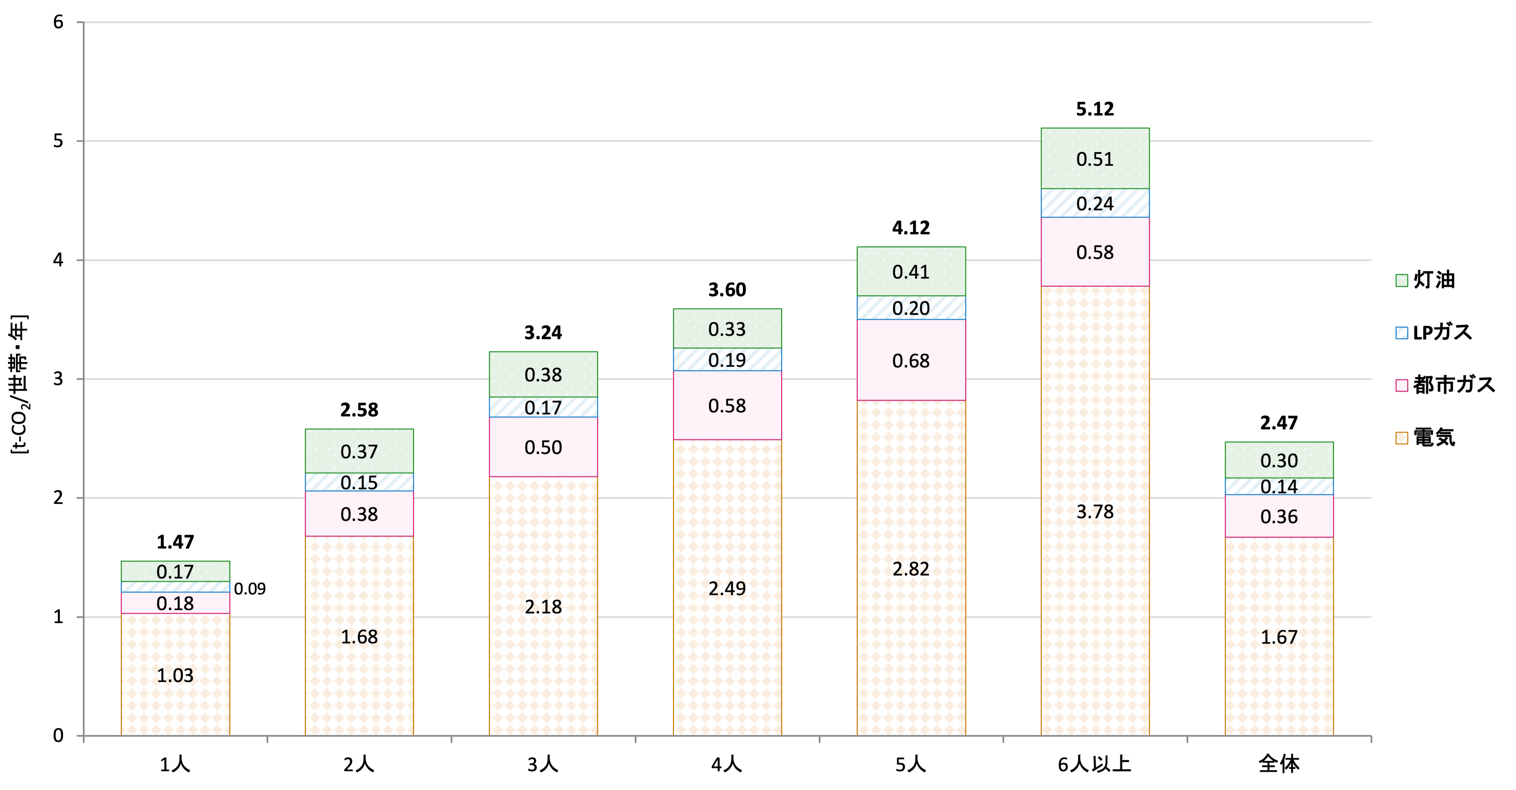This screenshot has width=1516, height=790.
Task: Click the 全体 axis category label
Action: (1278, 764)
